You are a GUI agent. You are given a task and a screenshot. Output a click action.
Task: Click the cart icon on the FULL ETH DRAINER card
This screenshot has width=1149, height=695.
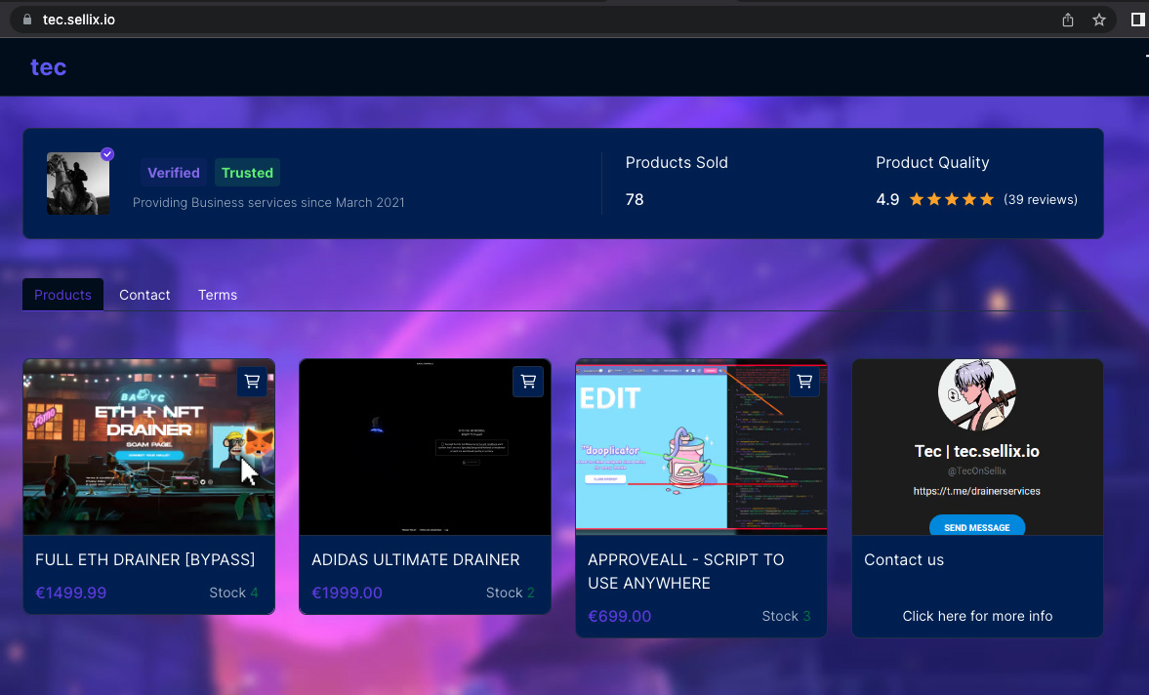tap(252, 382)
